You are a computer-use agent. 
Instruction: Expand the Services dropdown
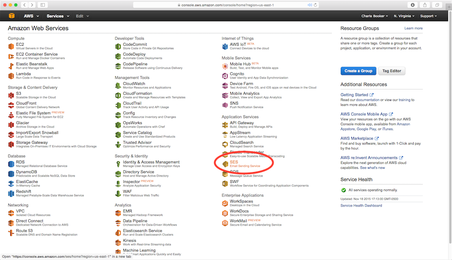[58, 16]
